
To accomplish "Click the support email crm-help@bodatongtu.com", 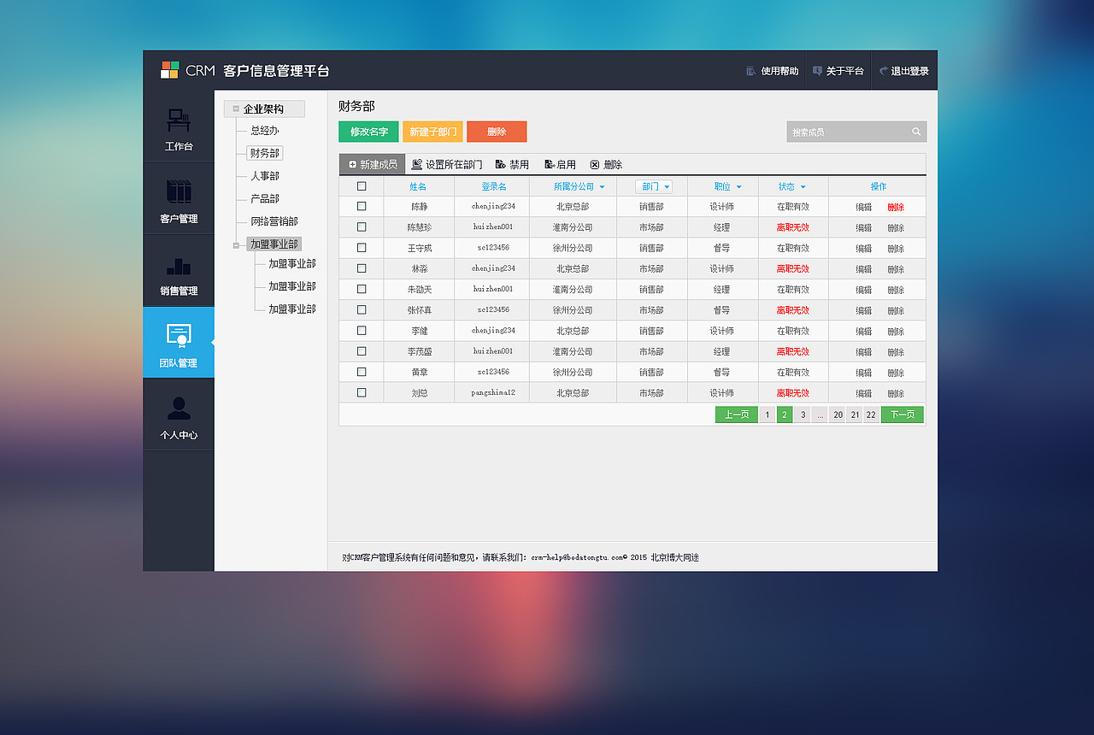I will click(577, 557).
